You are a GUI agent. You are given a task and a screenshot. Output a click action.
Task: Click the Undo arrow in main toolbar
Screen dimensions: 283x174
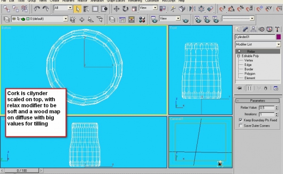pos(37,8)
